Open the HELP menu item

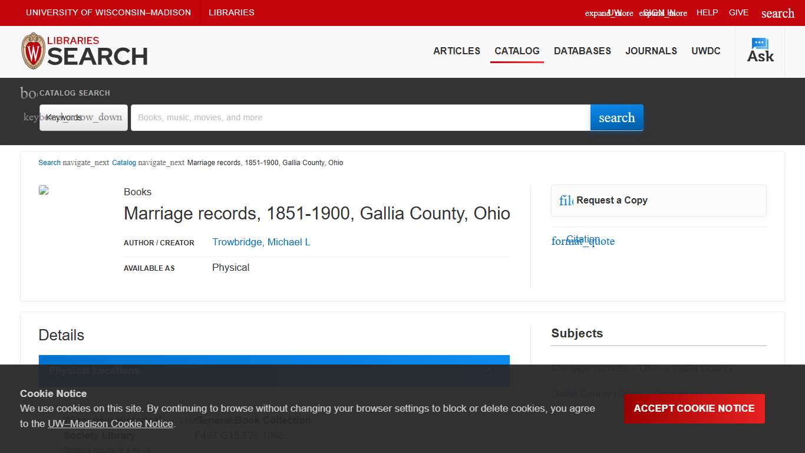[x=707, y=12]
